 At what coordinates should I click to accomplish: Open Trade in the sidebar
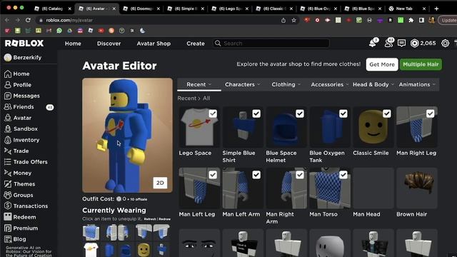16,151
